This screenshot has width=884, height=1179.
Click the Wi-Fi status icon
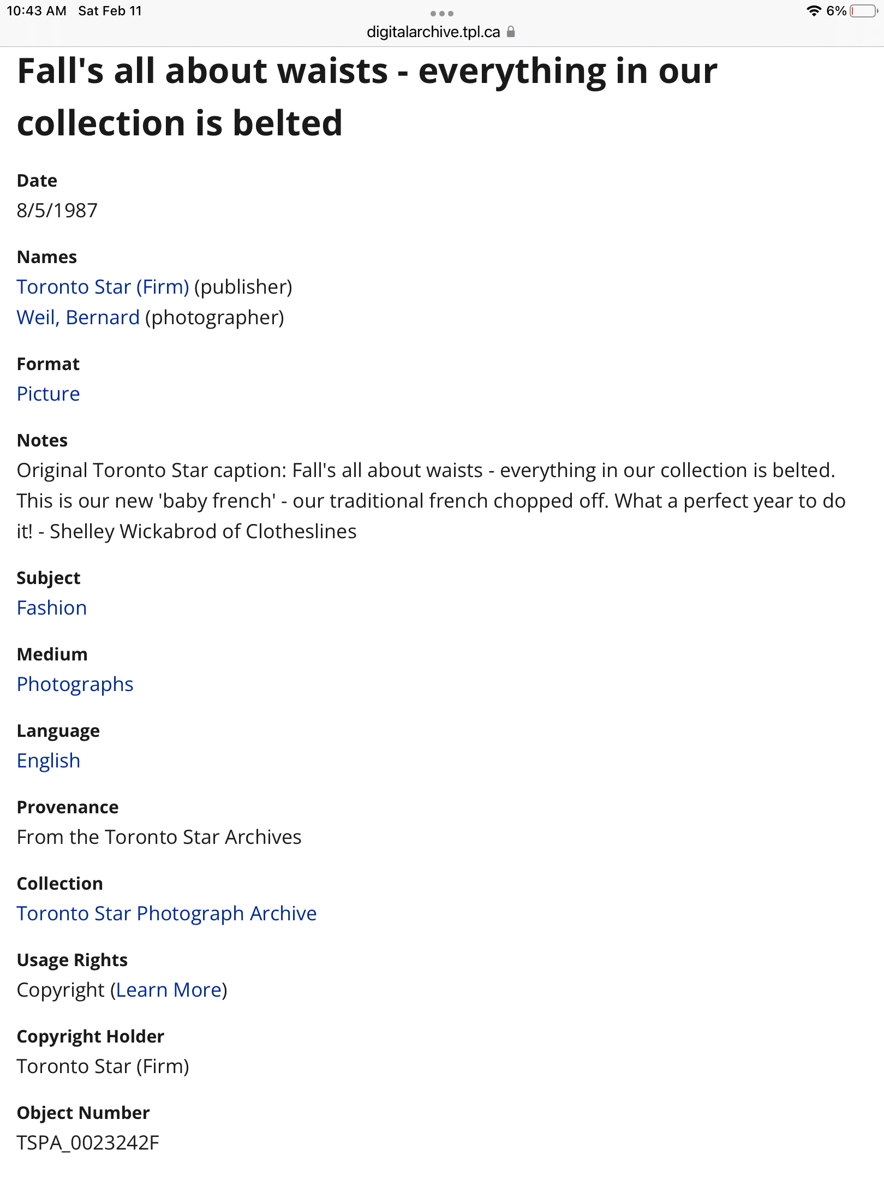click(x=814, y=11)
